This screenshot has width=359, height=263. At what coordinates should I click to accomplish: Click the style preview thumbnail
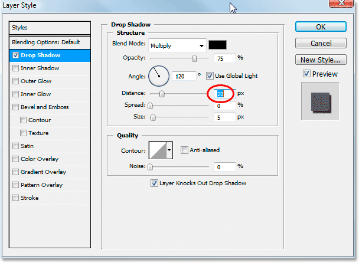320,101
